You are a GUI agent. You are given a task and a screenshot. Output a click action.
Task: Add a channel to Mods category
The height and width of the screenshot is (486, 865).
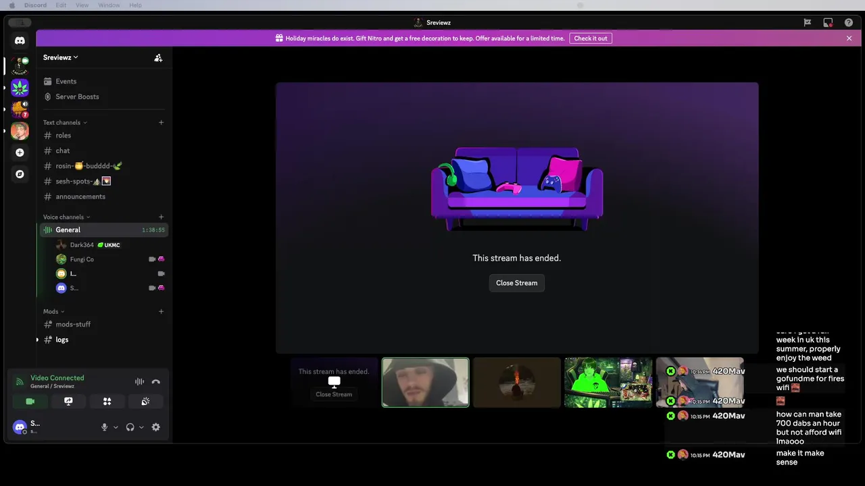coord(161,311)
